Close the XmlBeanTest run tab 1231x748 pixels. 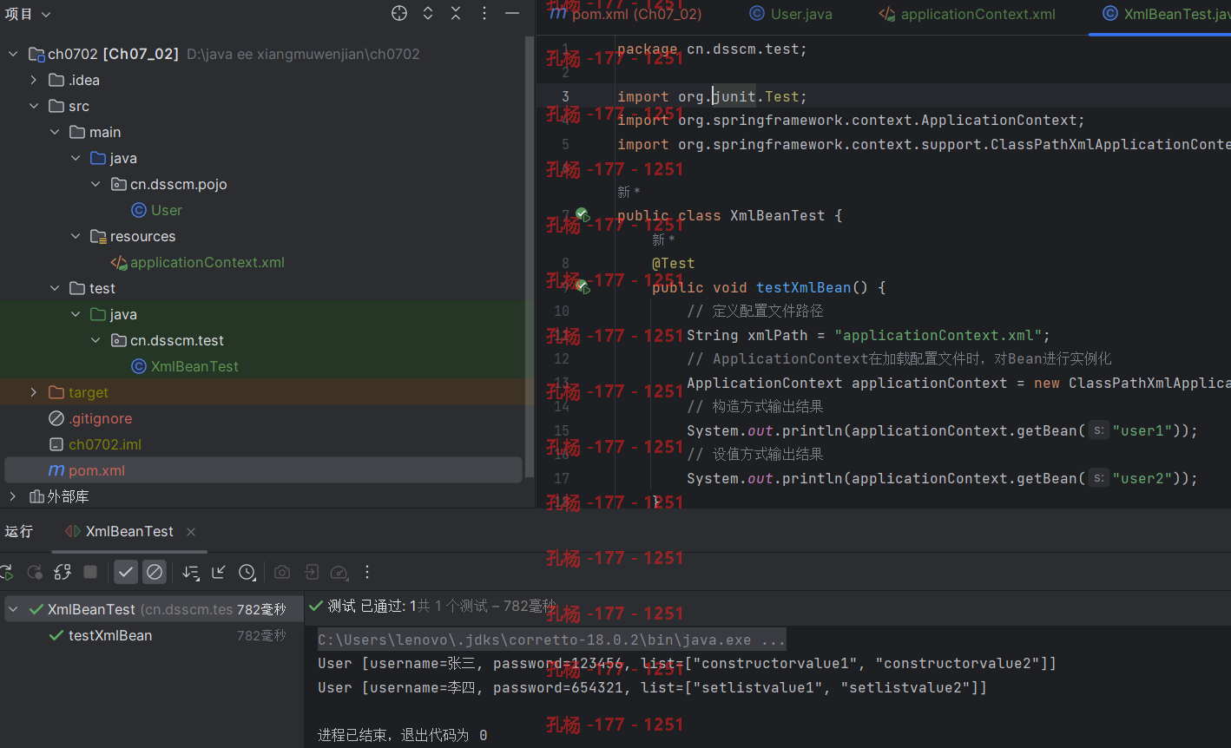click(191, 531)
